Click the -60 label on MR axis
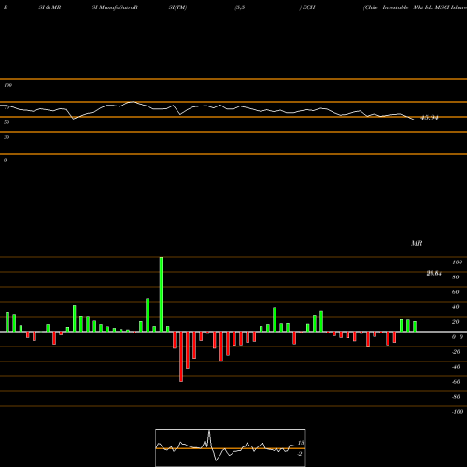 coord(456,382)
